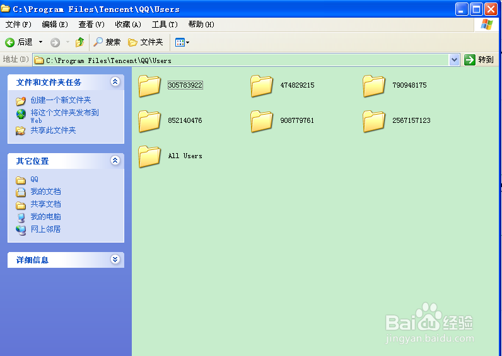Image resolution: width=502 pixels, height=356 pixels.
Task: Click the create new folder icon
Action: (21, 101)
